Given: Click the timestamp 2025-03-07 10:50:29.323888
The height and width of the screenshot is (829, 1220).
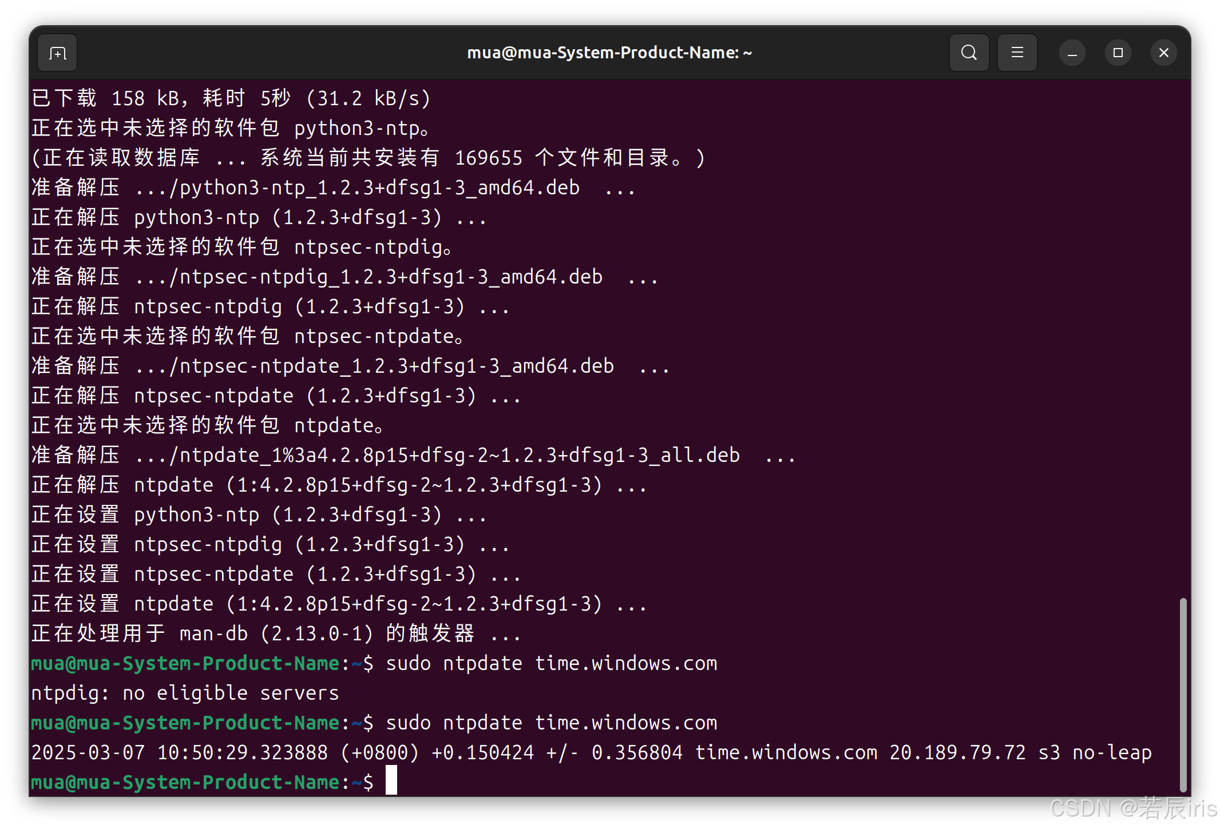Looking at the screenshot, I should (x=179, y=752).
